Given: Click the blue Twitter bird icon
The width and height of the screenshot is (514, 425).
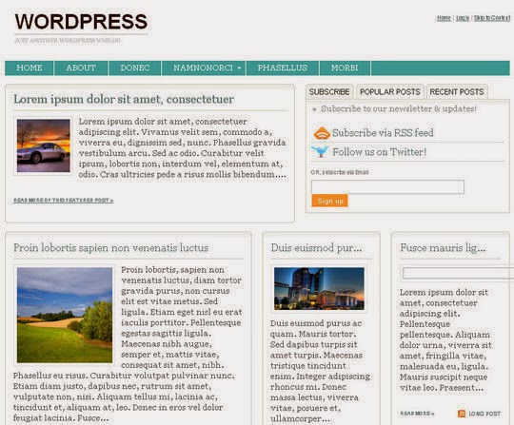Looking at the screenshot, I should tap(320, 152).
